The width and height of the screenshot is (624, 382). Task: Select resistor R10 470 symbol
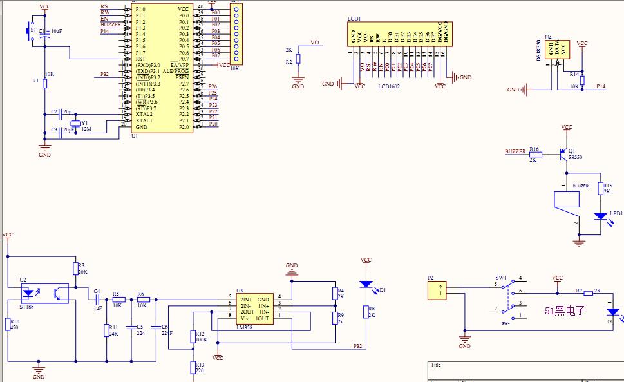[8, 324]
